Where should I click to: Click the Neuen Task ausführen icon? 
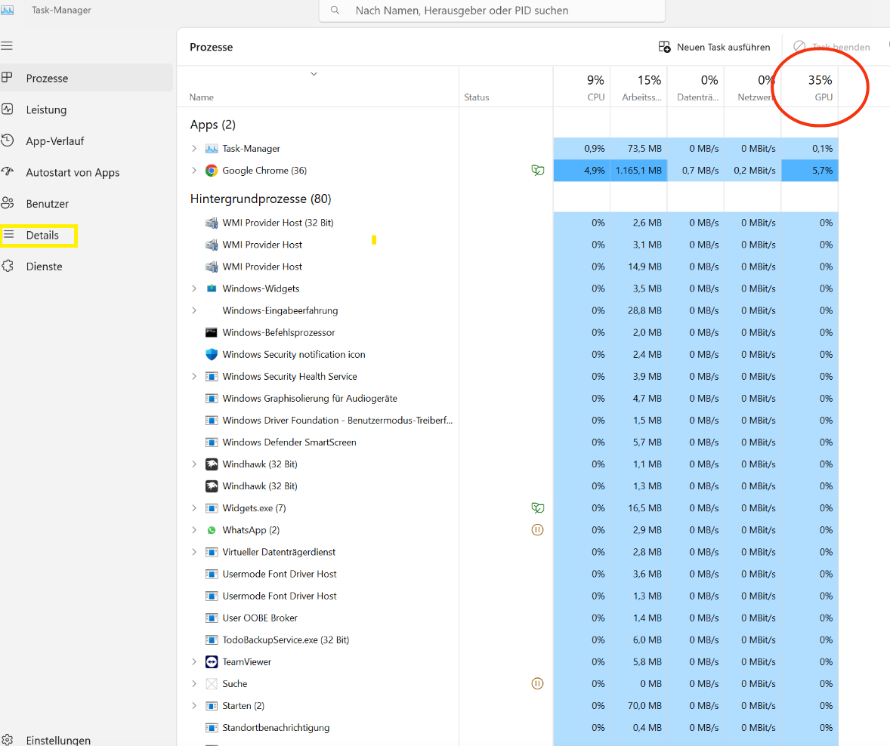(664, 47)
